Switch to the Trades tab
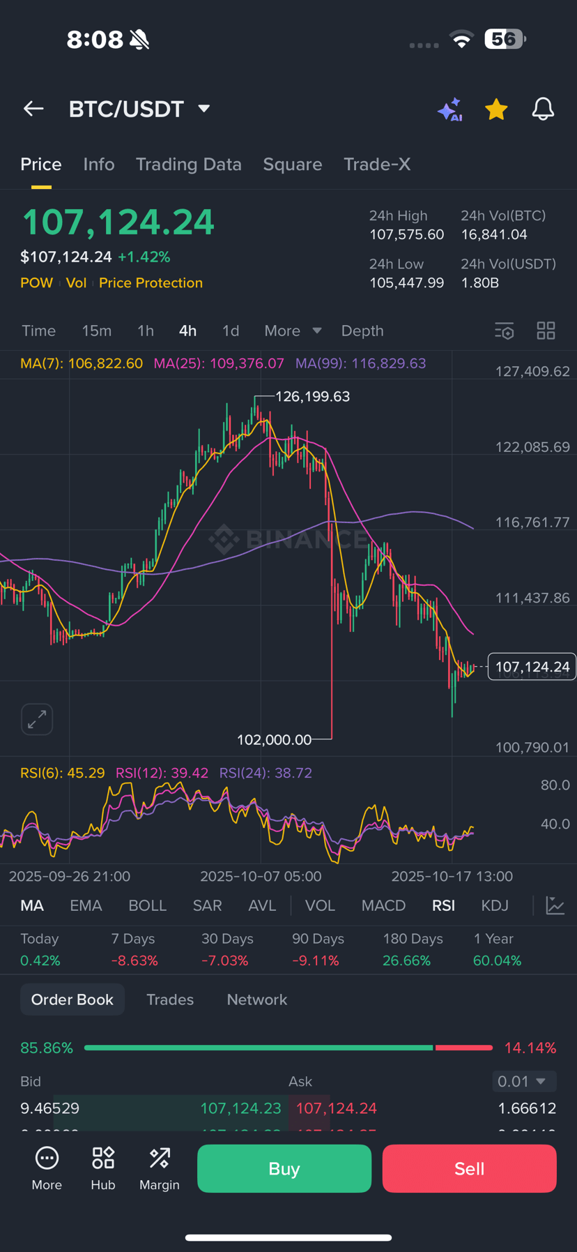577x1252 pixels. coord(170,1000)
